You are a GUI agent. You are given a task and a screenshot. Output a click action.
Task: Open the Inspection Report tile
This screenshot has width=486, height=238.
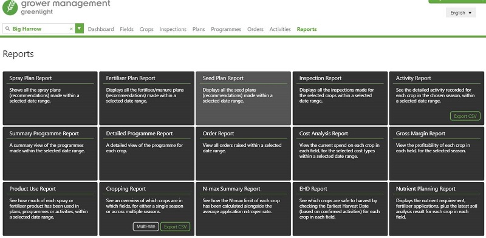(340, 98)
